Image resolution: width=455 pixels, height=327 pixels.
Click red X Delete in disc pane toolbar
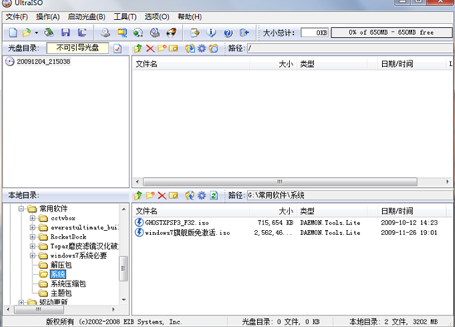click(x=150, y=48)
